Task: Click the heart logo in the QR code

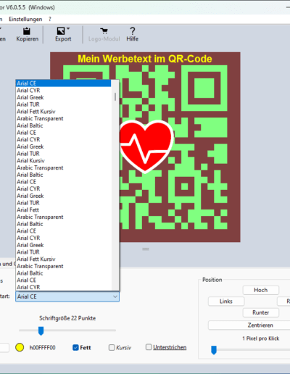Action: pyautogui.click(x=146, y=146)
